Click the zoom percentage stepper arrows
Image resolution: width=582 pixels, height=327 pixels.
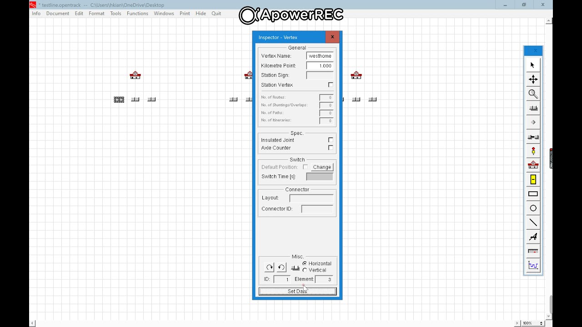pos(541,323)
